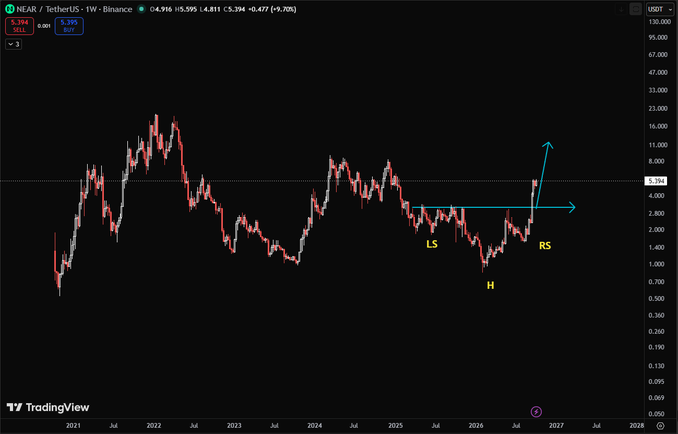Click the 2027 label on time axis
This screenshot has width=678, height=434.
pyautogui.click(x=556, y=426)
